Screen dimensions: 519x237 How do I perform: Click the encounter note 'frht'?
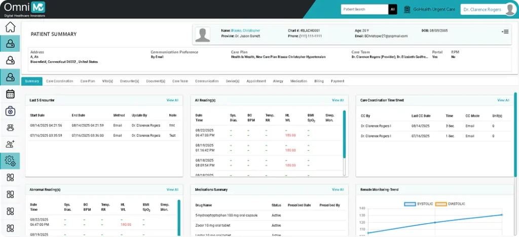[172, 126]
